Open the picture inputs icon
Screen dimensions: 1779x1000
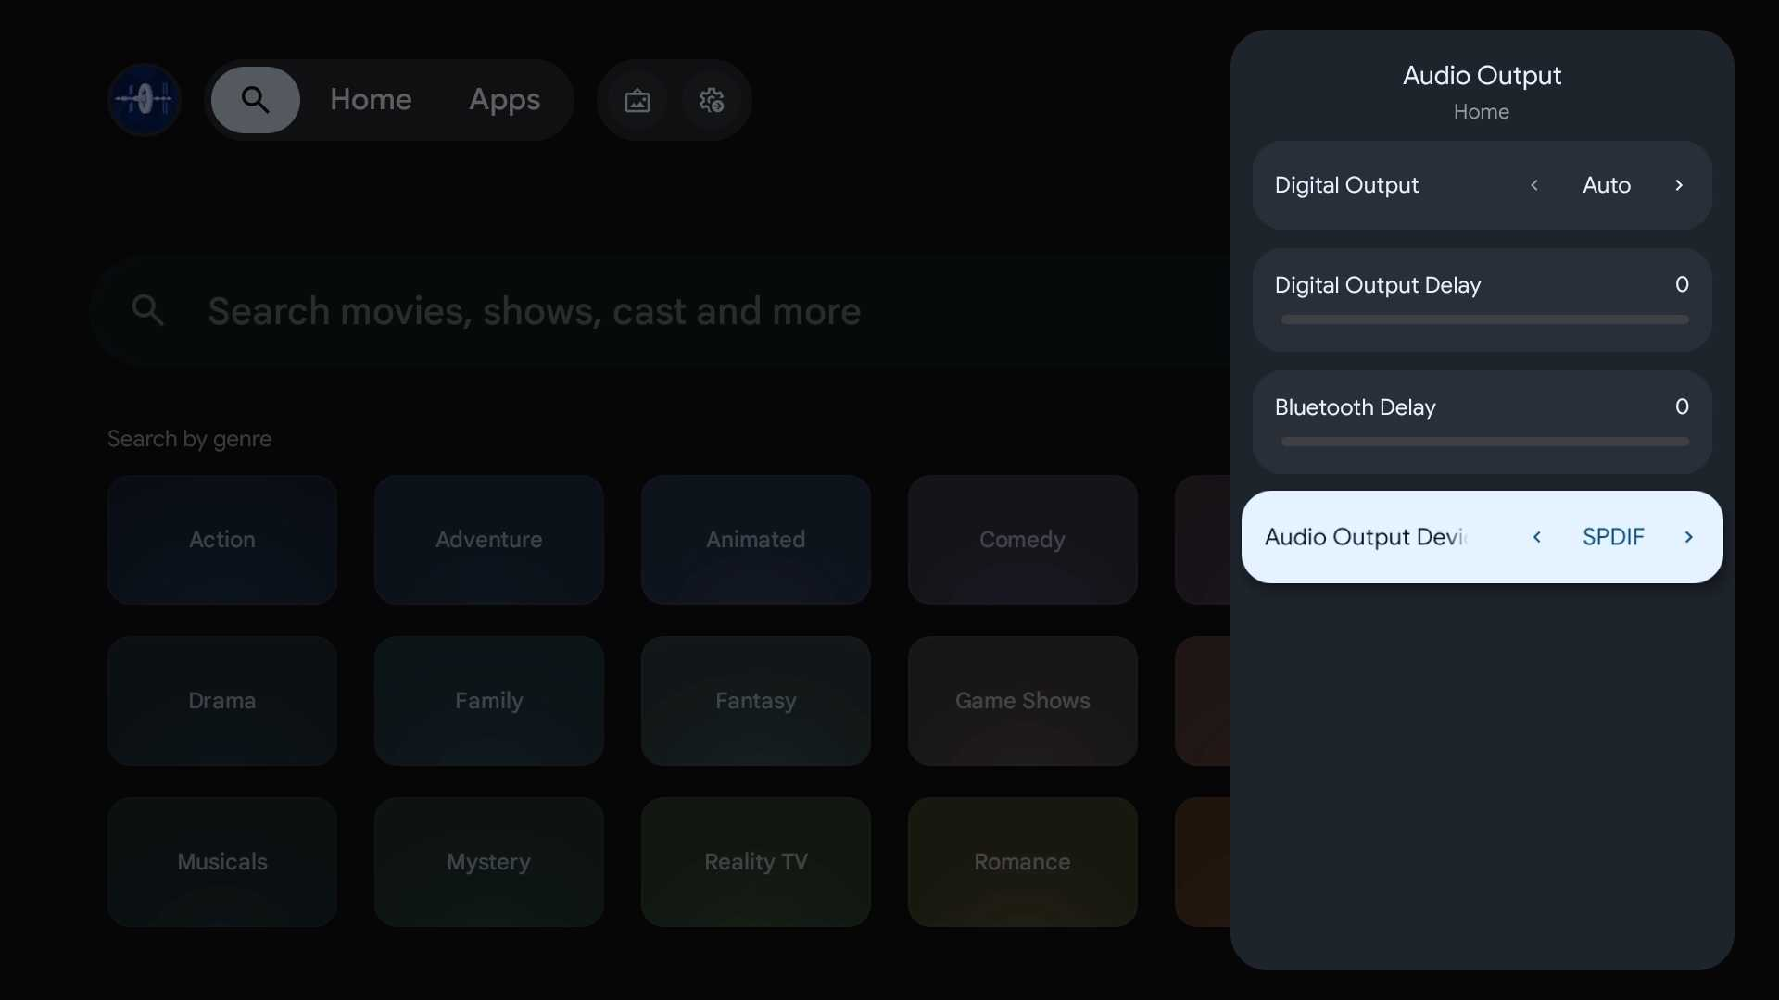click(637, 100)
